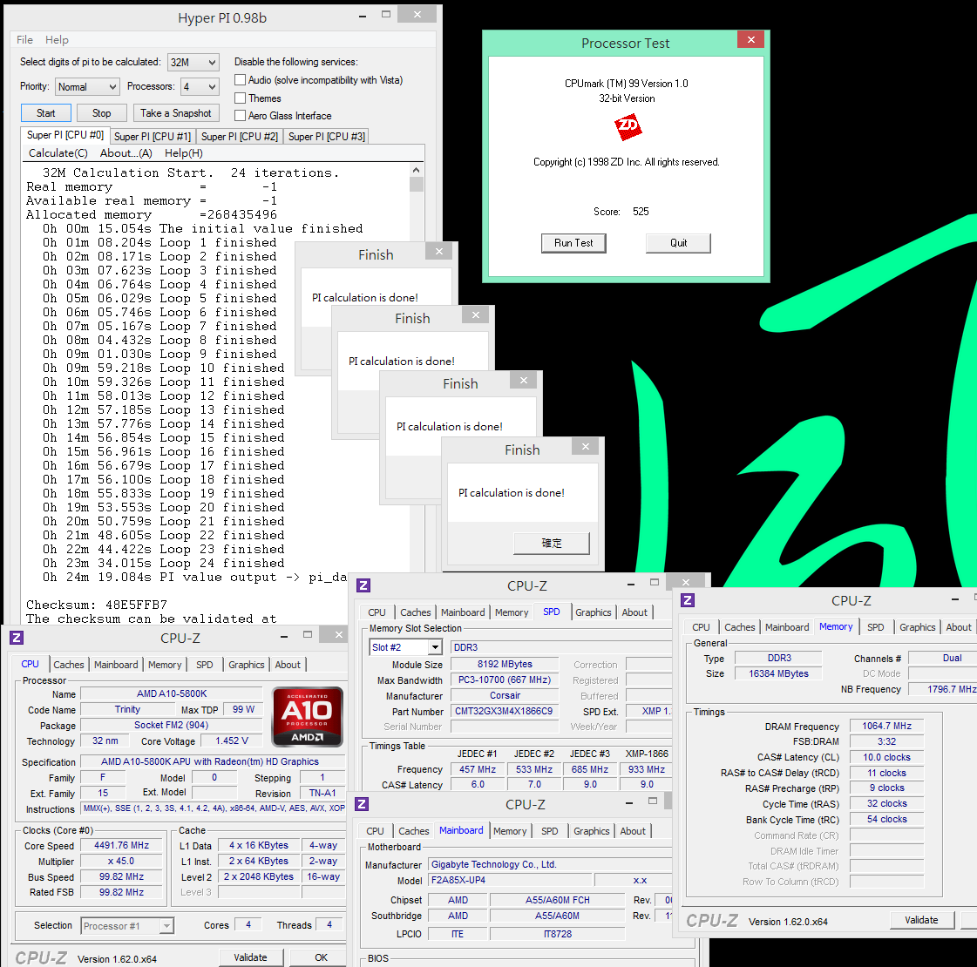The height and width of the screenshot is (967, 977).
Task: Minimize the Hyper PI window
Action: click(363, 17)
